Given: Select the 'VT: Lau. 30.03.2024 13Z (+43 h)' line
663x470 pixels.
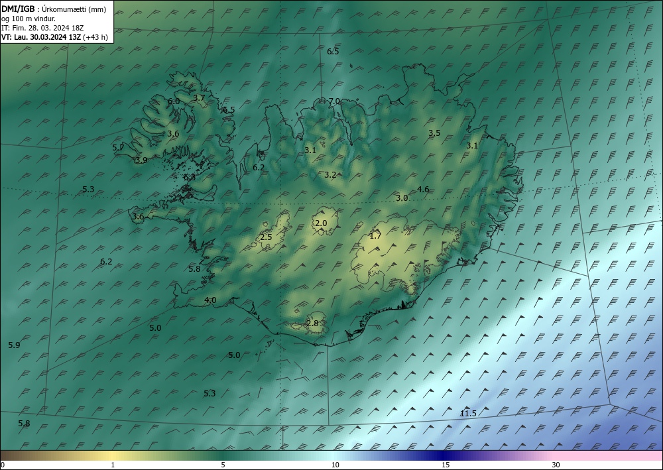Looking at the screenshot, I should point(54,37).
